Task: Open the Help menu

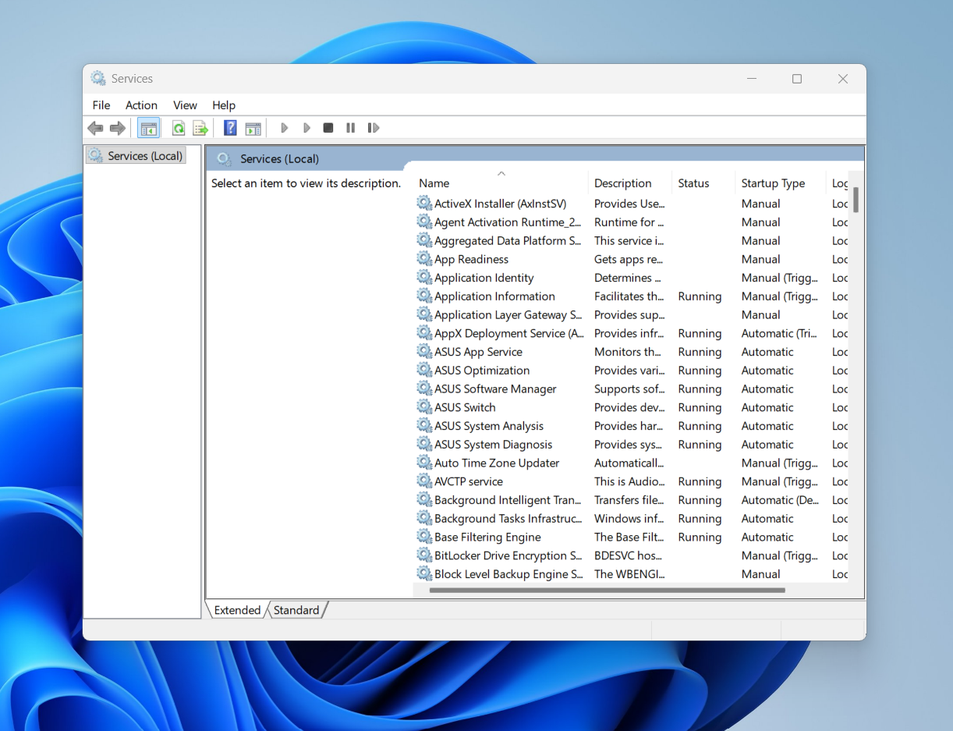Action: (224, 105)
